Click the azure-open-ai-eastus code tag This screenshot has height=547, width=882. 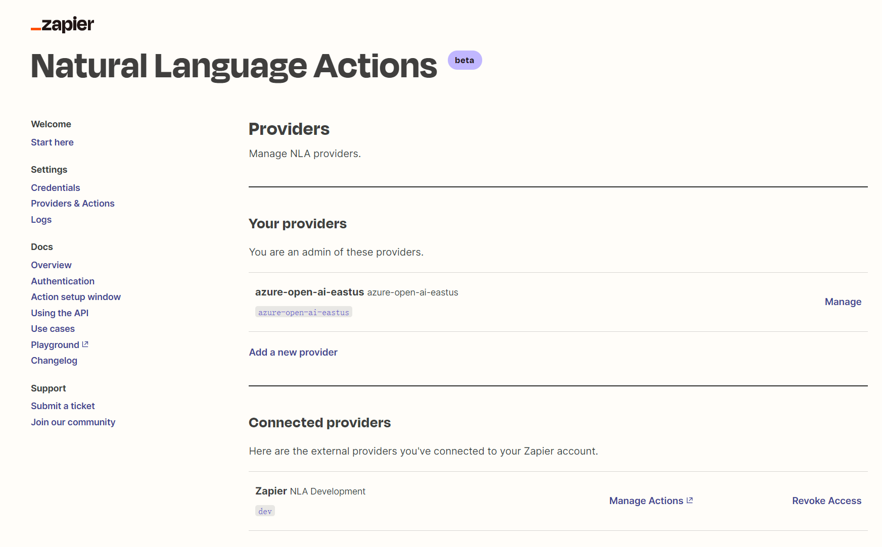click(304, 312)
